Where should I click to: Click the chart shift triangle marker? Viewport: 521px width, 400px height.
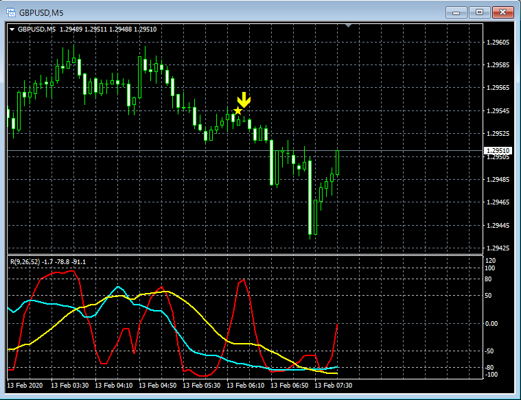click(348, 25)
